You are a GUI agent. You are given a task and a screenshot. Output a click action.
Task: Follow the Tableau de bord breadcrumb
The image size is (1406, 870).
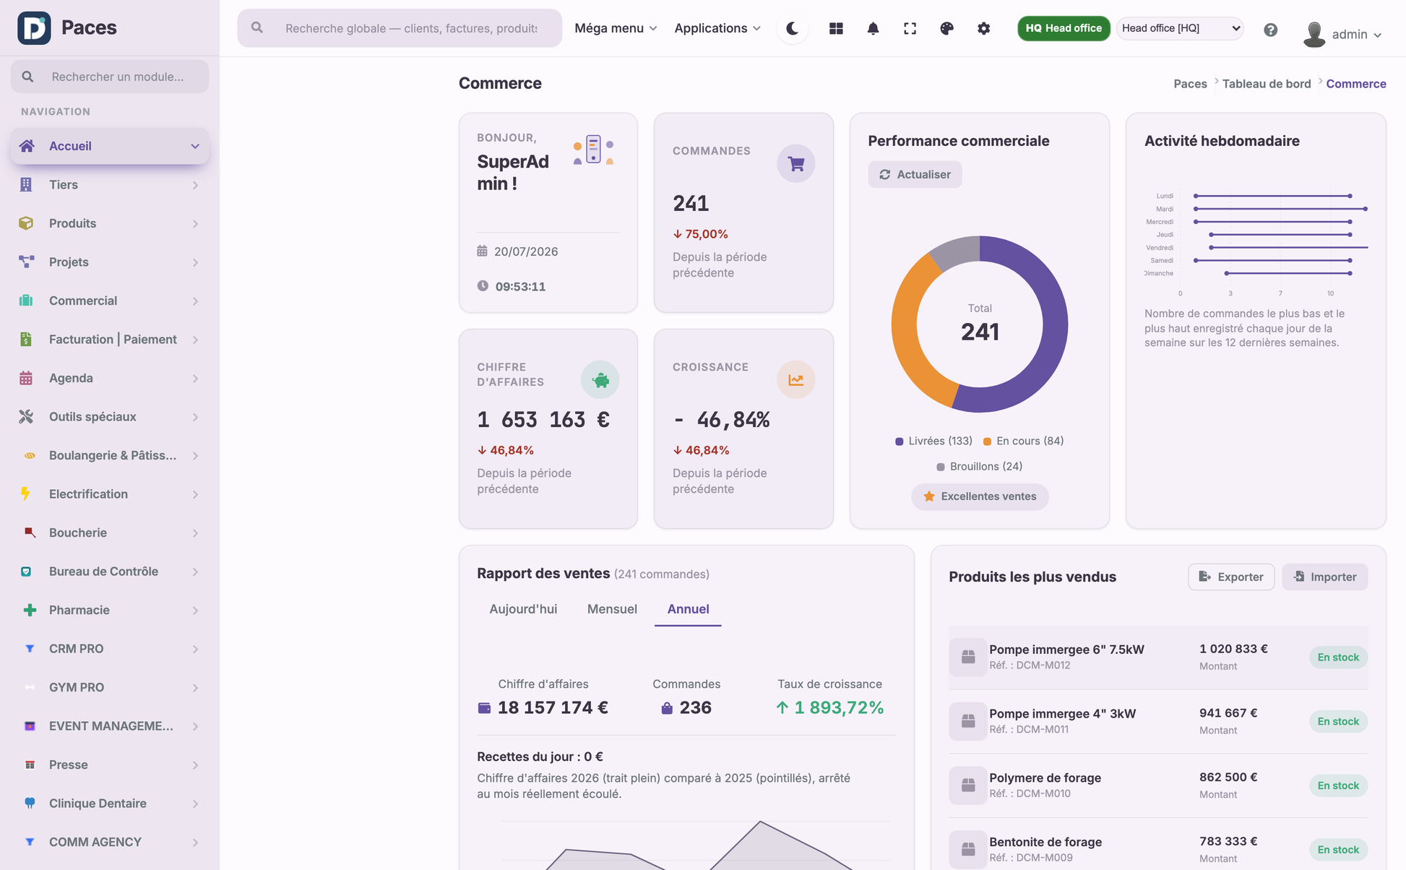click(1266, 84)
